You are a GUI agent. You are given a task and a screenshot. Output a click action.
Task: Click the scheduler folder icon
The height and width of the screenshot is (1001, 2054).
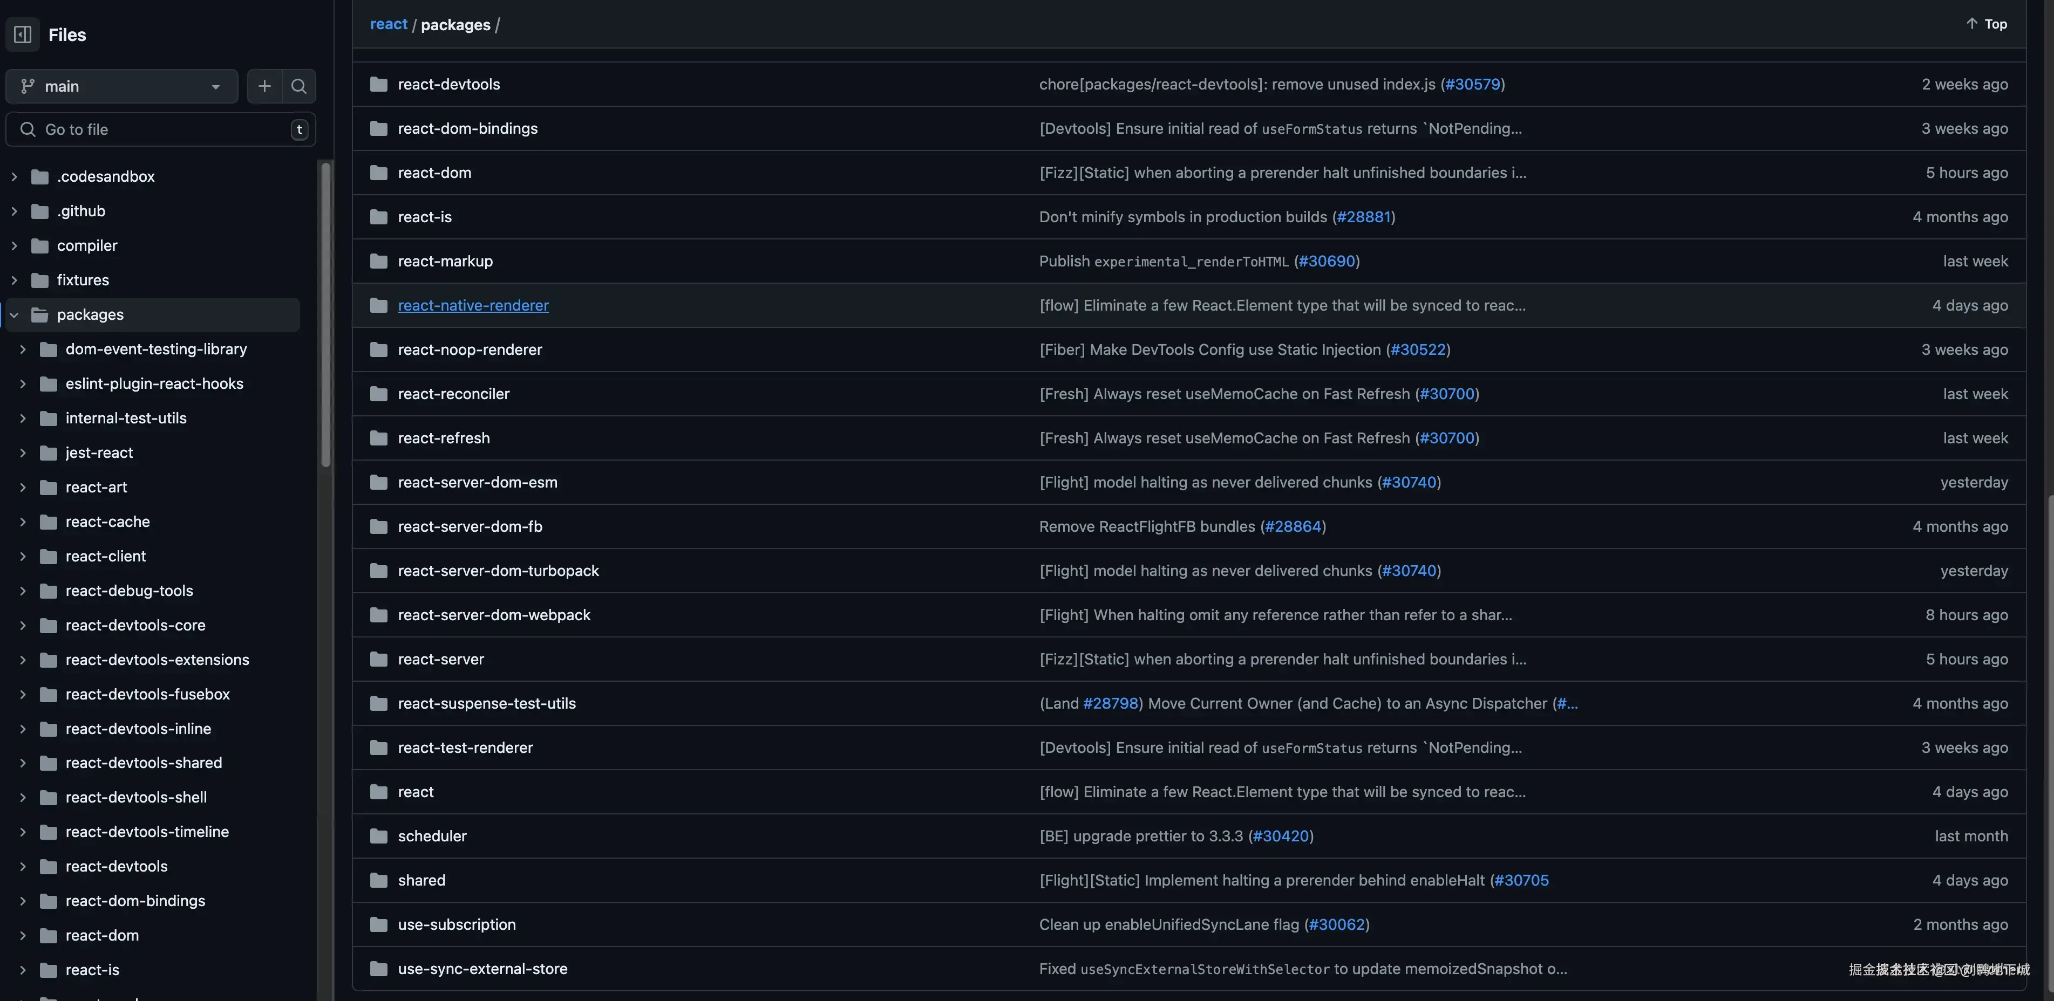coord(379,836)
